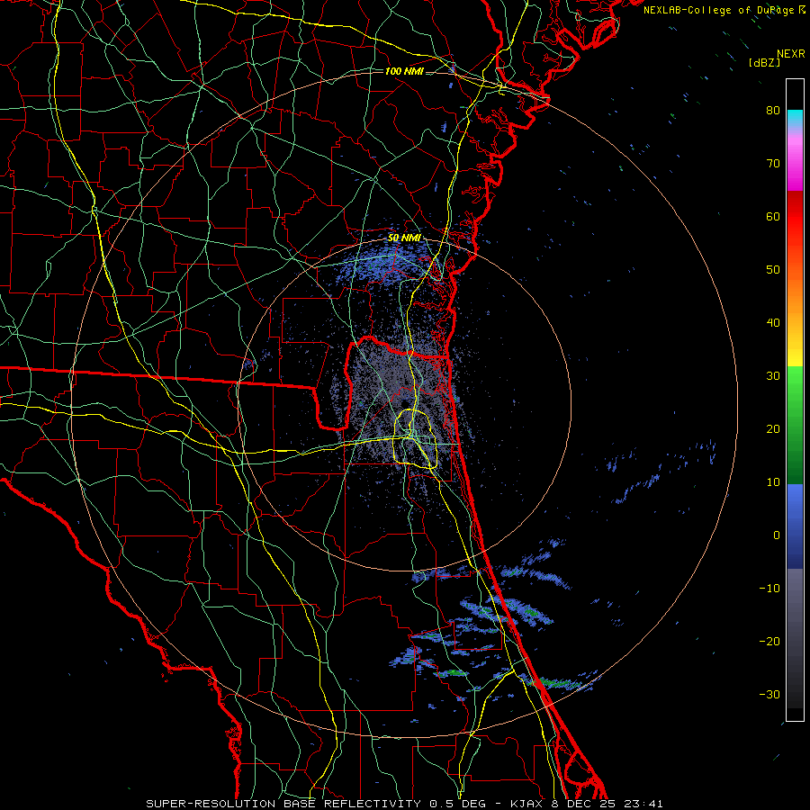Select the 0 value on the dBZ scale

click(777, 535)
